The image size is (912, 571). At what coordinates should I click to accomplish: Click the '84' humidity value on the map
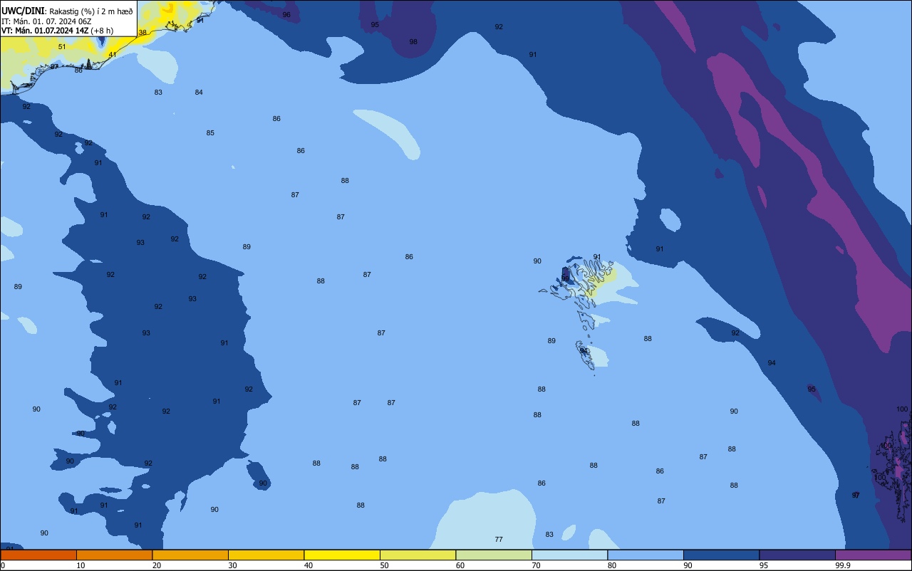[199, 93]
